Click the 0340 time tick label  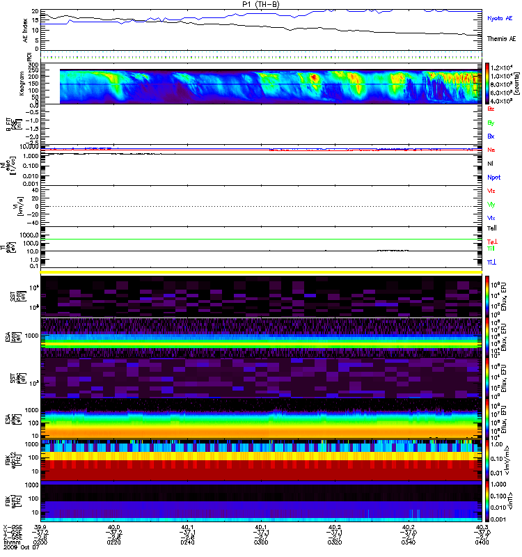point(409,542)
